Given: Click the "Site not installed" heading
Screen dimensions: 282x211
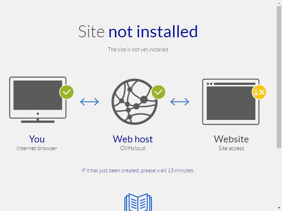Looking at the screenshot, I should 138,32.
